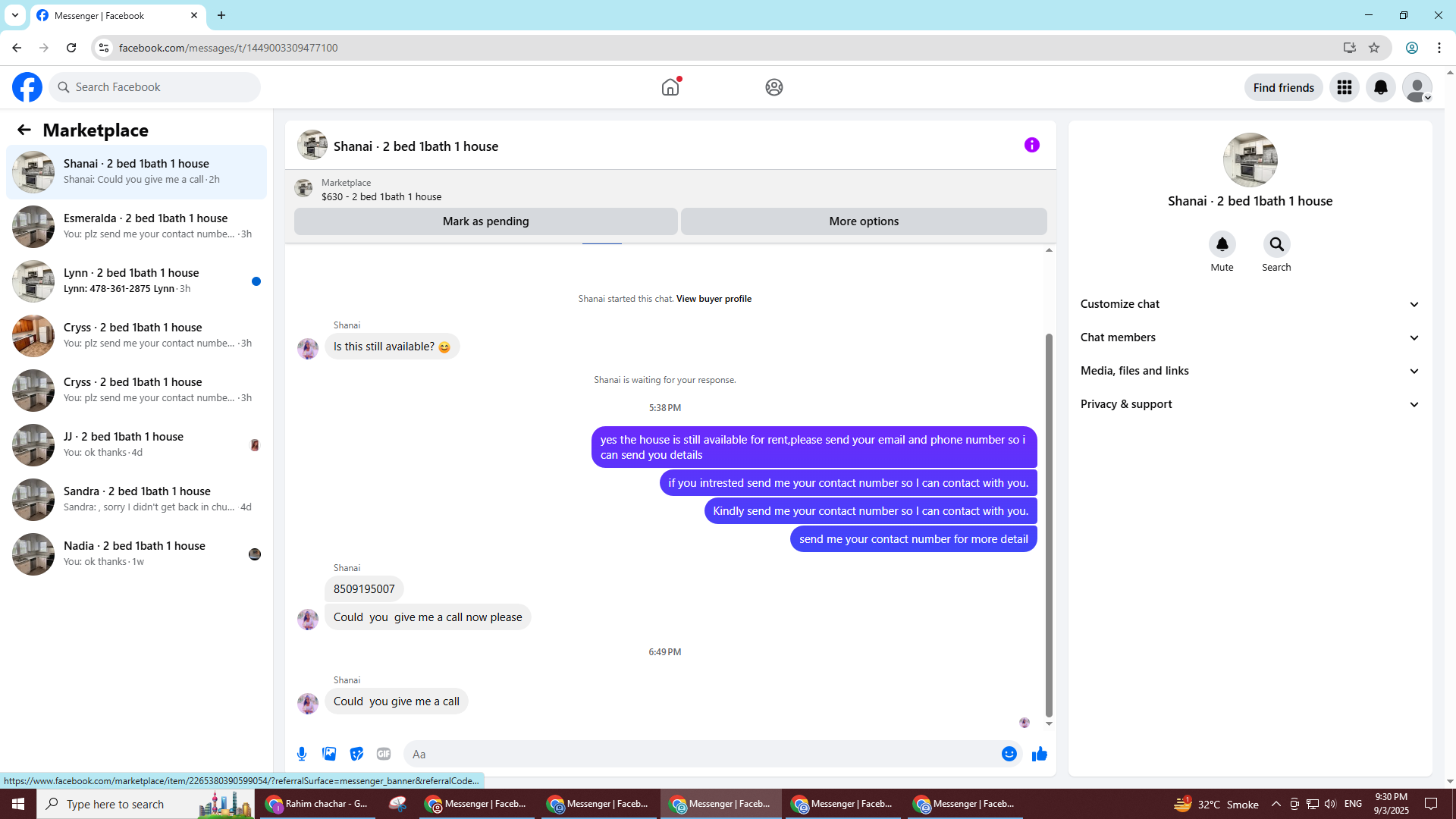1456x819 pixels.
Task: Reload the Messenger page
Action: (x=71, y=48)
